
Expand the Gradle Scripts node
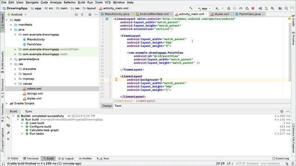7,103
